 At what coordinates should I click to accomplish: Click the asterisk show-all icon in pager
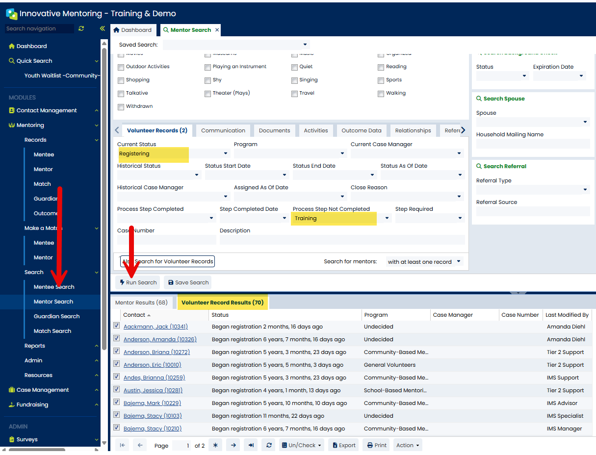(x=215, y=445)
